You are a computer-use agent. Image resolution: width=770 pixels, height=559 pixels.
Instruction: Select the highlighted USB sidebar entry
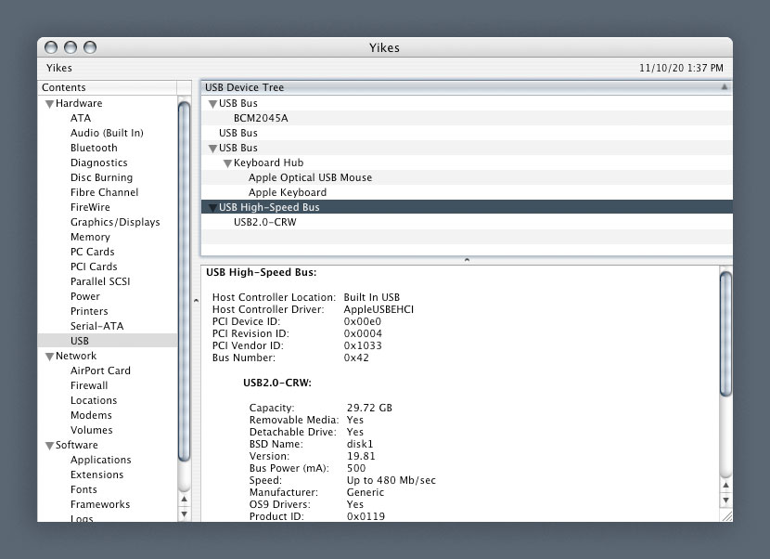tap(107, 341)
